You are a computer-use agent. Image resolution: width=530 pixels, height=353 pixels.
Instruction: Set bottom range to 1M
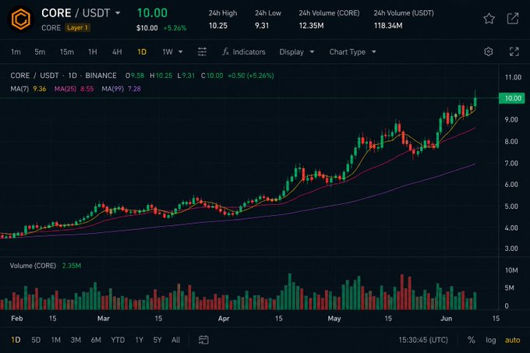coord(56,340)
